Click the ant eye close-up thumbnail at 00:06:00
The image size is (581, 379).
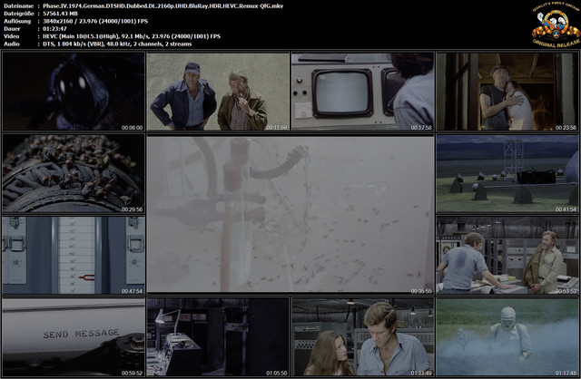point(74,91)
